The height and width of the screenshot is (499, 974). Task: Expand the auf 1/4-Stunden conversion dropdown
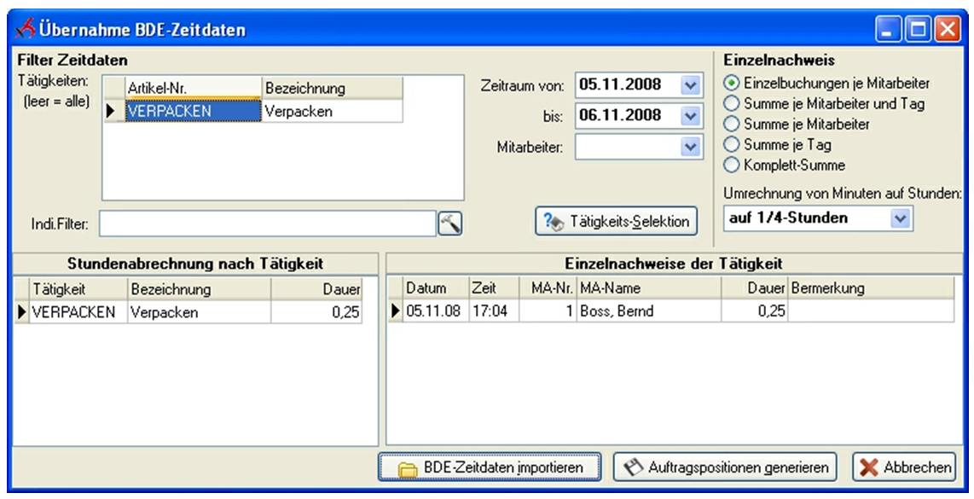(901, 218)
